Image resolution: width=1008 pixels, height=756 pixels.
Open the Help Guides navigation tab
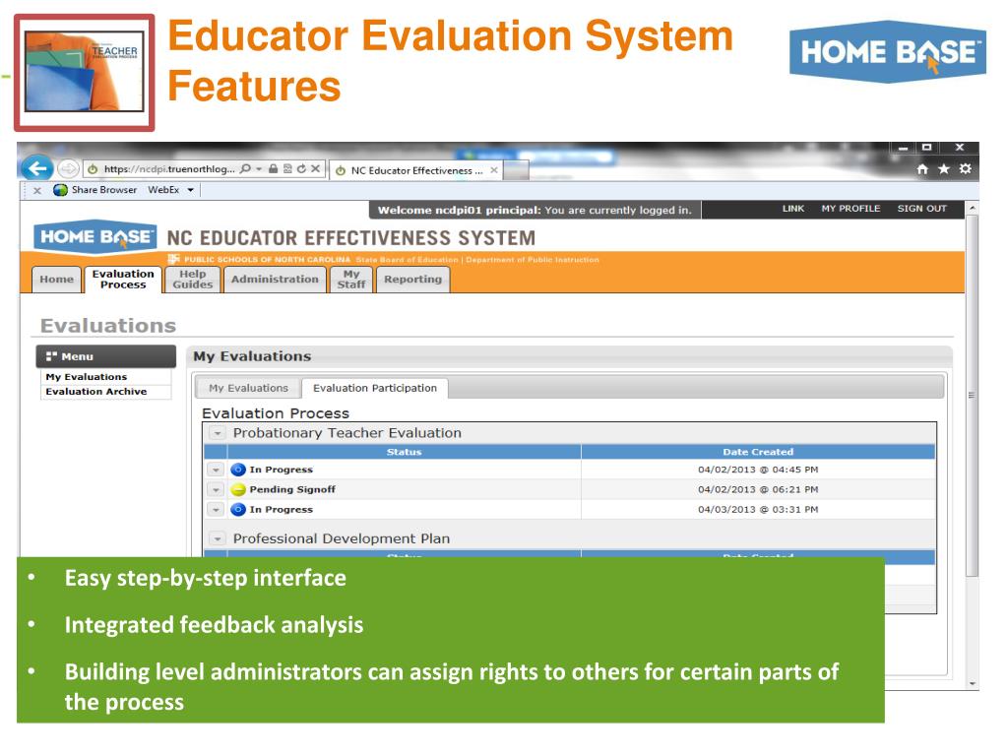click(192, 280)
